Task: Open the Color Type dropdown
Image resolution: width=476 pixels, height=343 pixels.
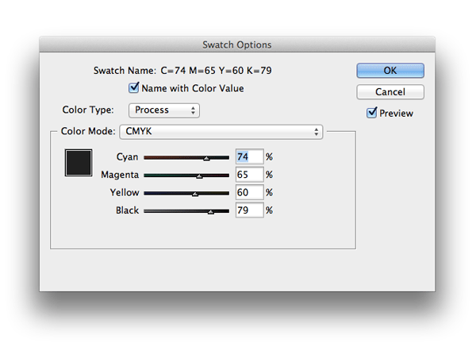Action: coord(163,110)
